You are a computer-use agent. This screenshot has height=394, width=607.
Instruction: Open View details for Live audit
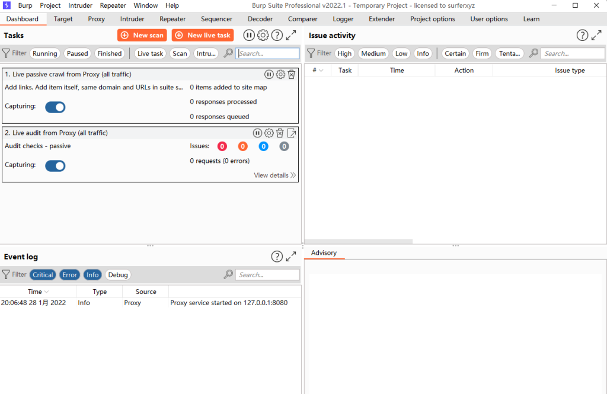(x=275, y=175)
